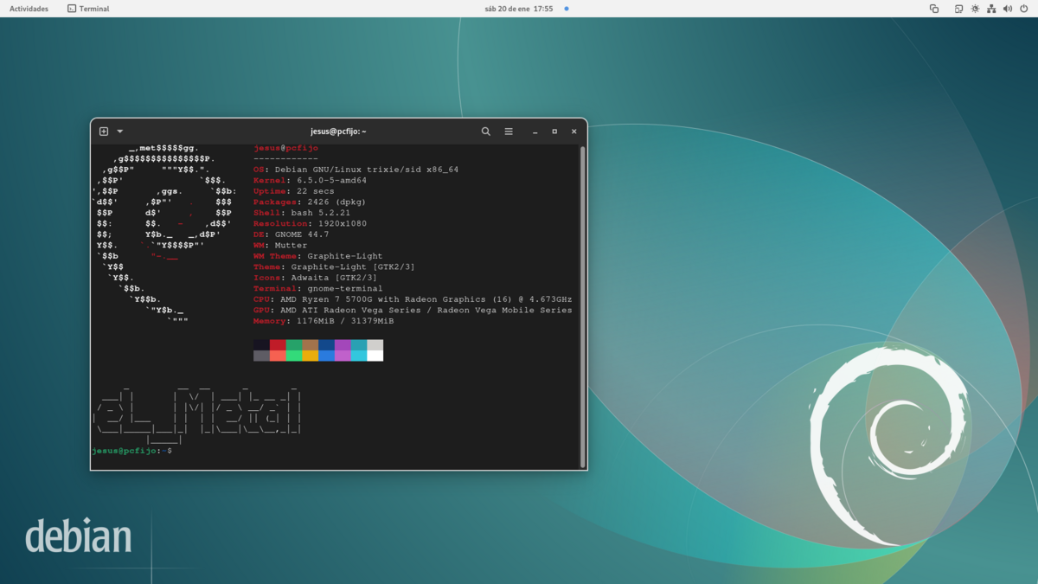The height and width of the screenshot is (584, 1038).
Task: Click the Packages: 2426 (dpkg) line
Action: [310, 202]
